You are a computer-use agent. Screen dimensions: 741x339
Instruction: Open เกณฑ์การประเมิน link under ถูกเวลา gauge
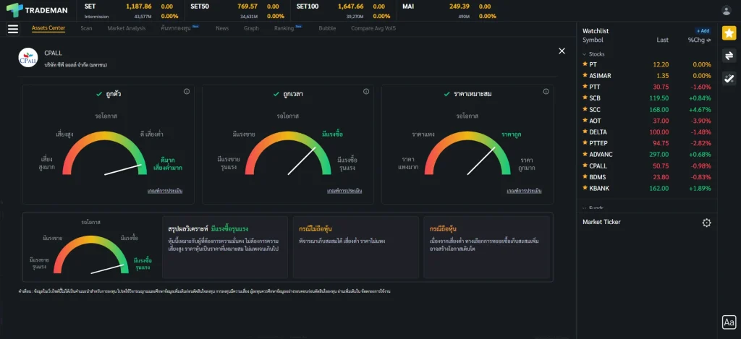pos(344,191)
